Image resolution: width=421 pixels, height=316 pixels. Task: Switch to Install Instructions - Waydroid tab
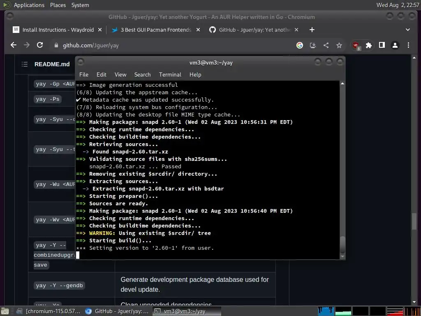[x=58, y=30]
